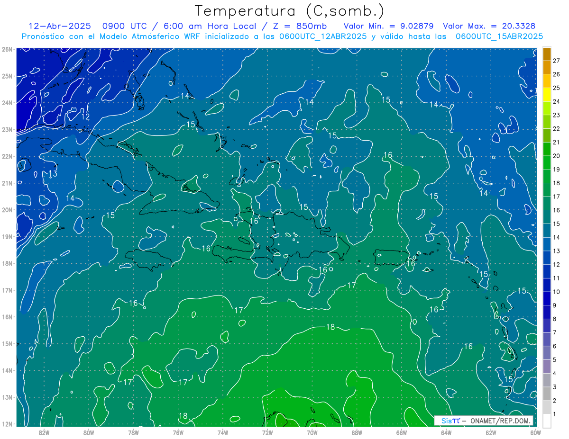Click the '15N' latitude label

tap(7, 343)
